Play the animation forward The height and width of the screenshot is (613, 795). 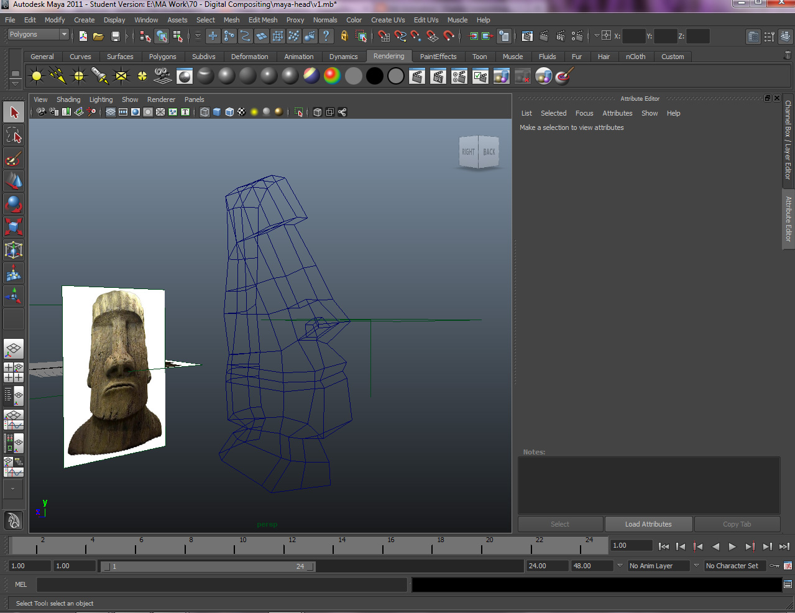coord(732,546)
